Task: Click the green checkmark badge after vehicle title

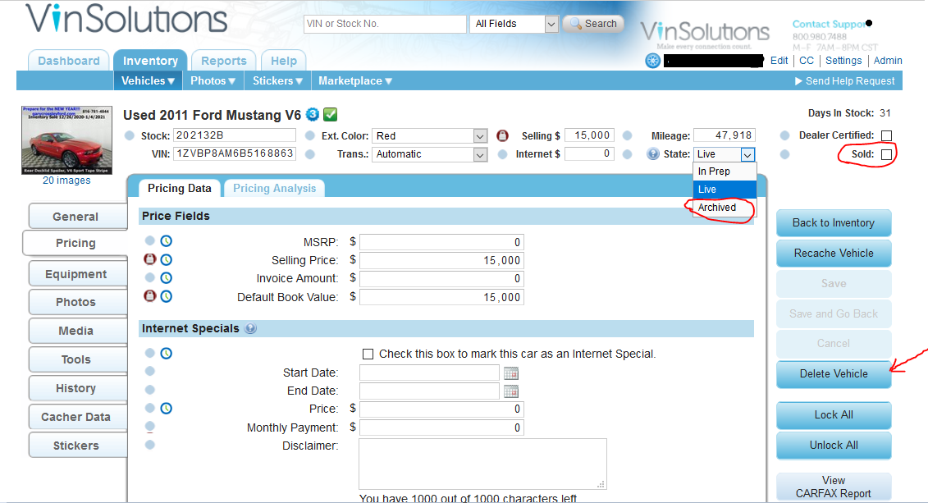Action: click(331, 115)
